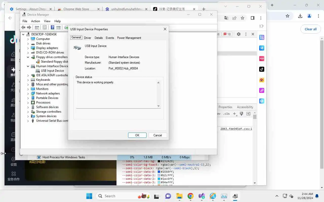Expand the Display adapters node

[x=28, y=48]
